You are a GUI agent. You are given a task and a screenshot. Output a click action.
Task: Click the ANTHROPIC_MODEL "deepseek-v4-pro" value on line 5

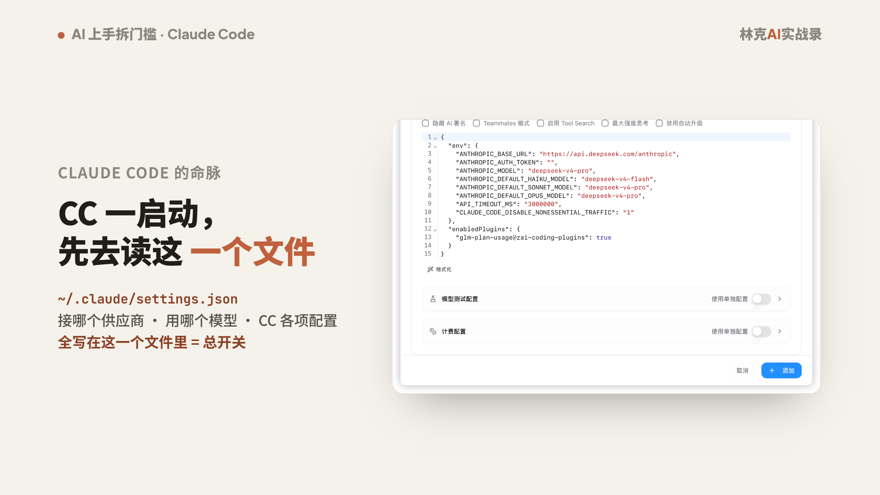tap(560, 171)
